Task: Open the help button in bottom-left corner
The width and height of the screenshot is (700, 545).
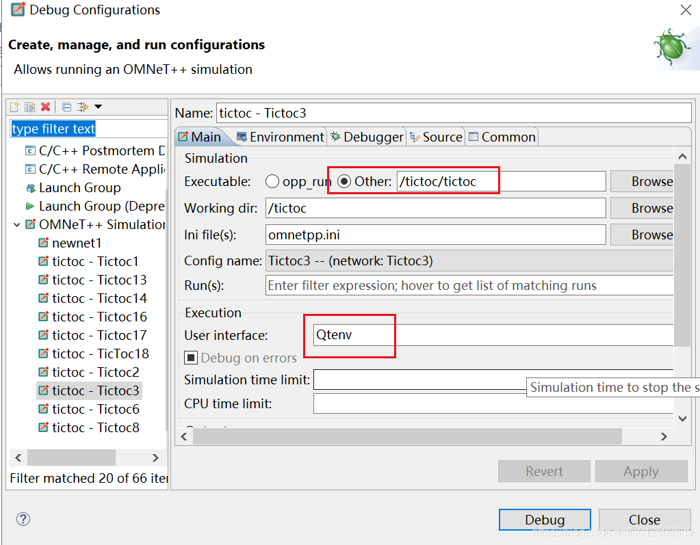Action: click(23, 519)
